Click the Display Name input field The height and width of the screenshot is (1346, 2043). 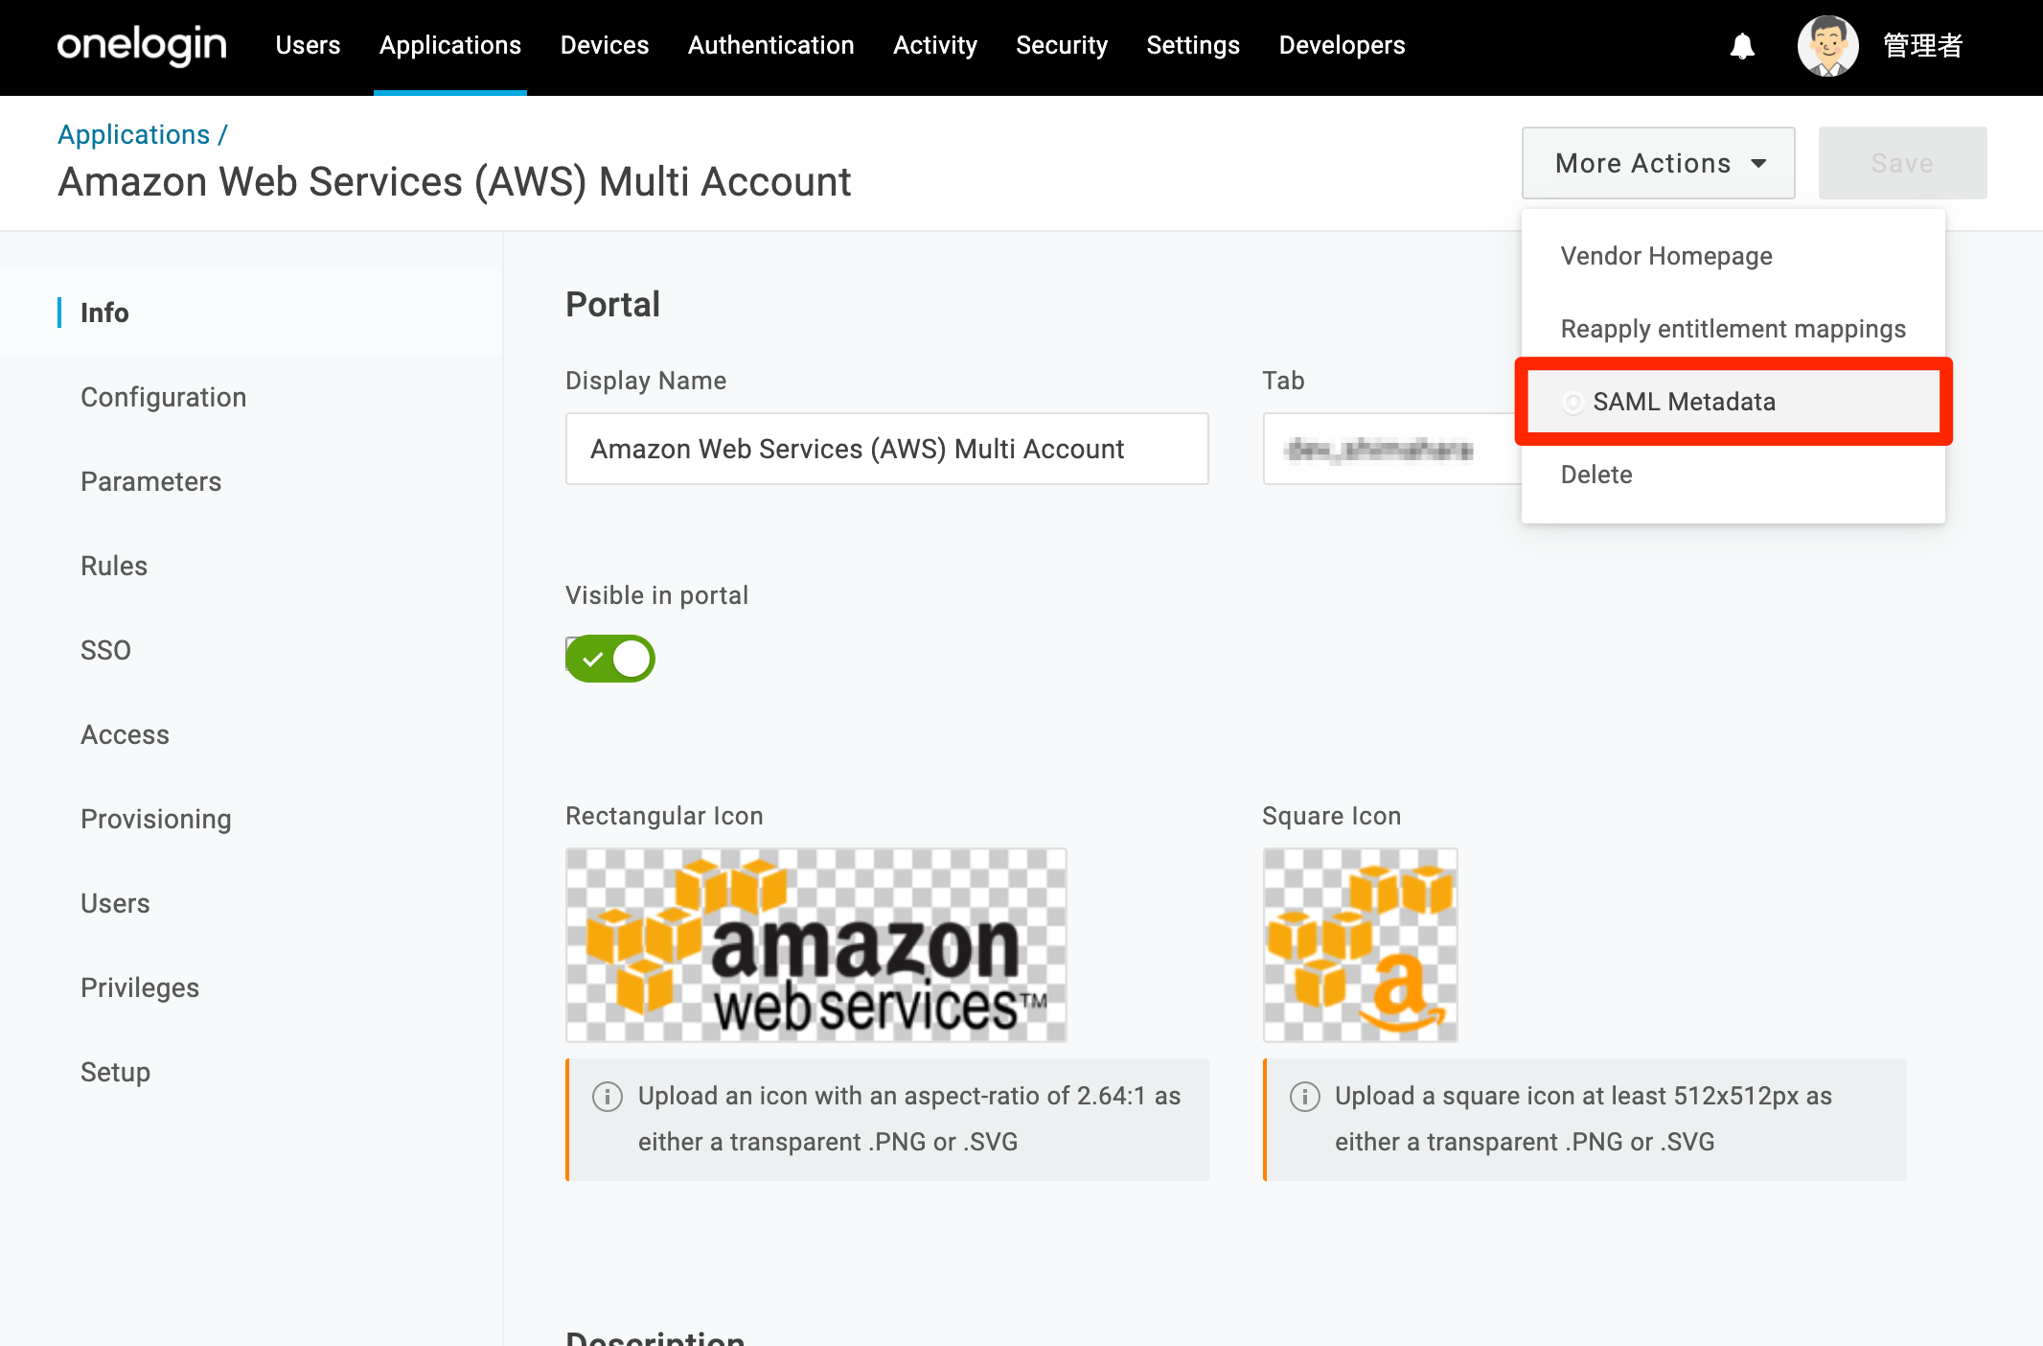pyautogui.click(x=887, y=449)
